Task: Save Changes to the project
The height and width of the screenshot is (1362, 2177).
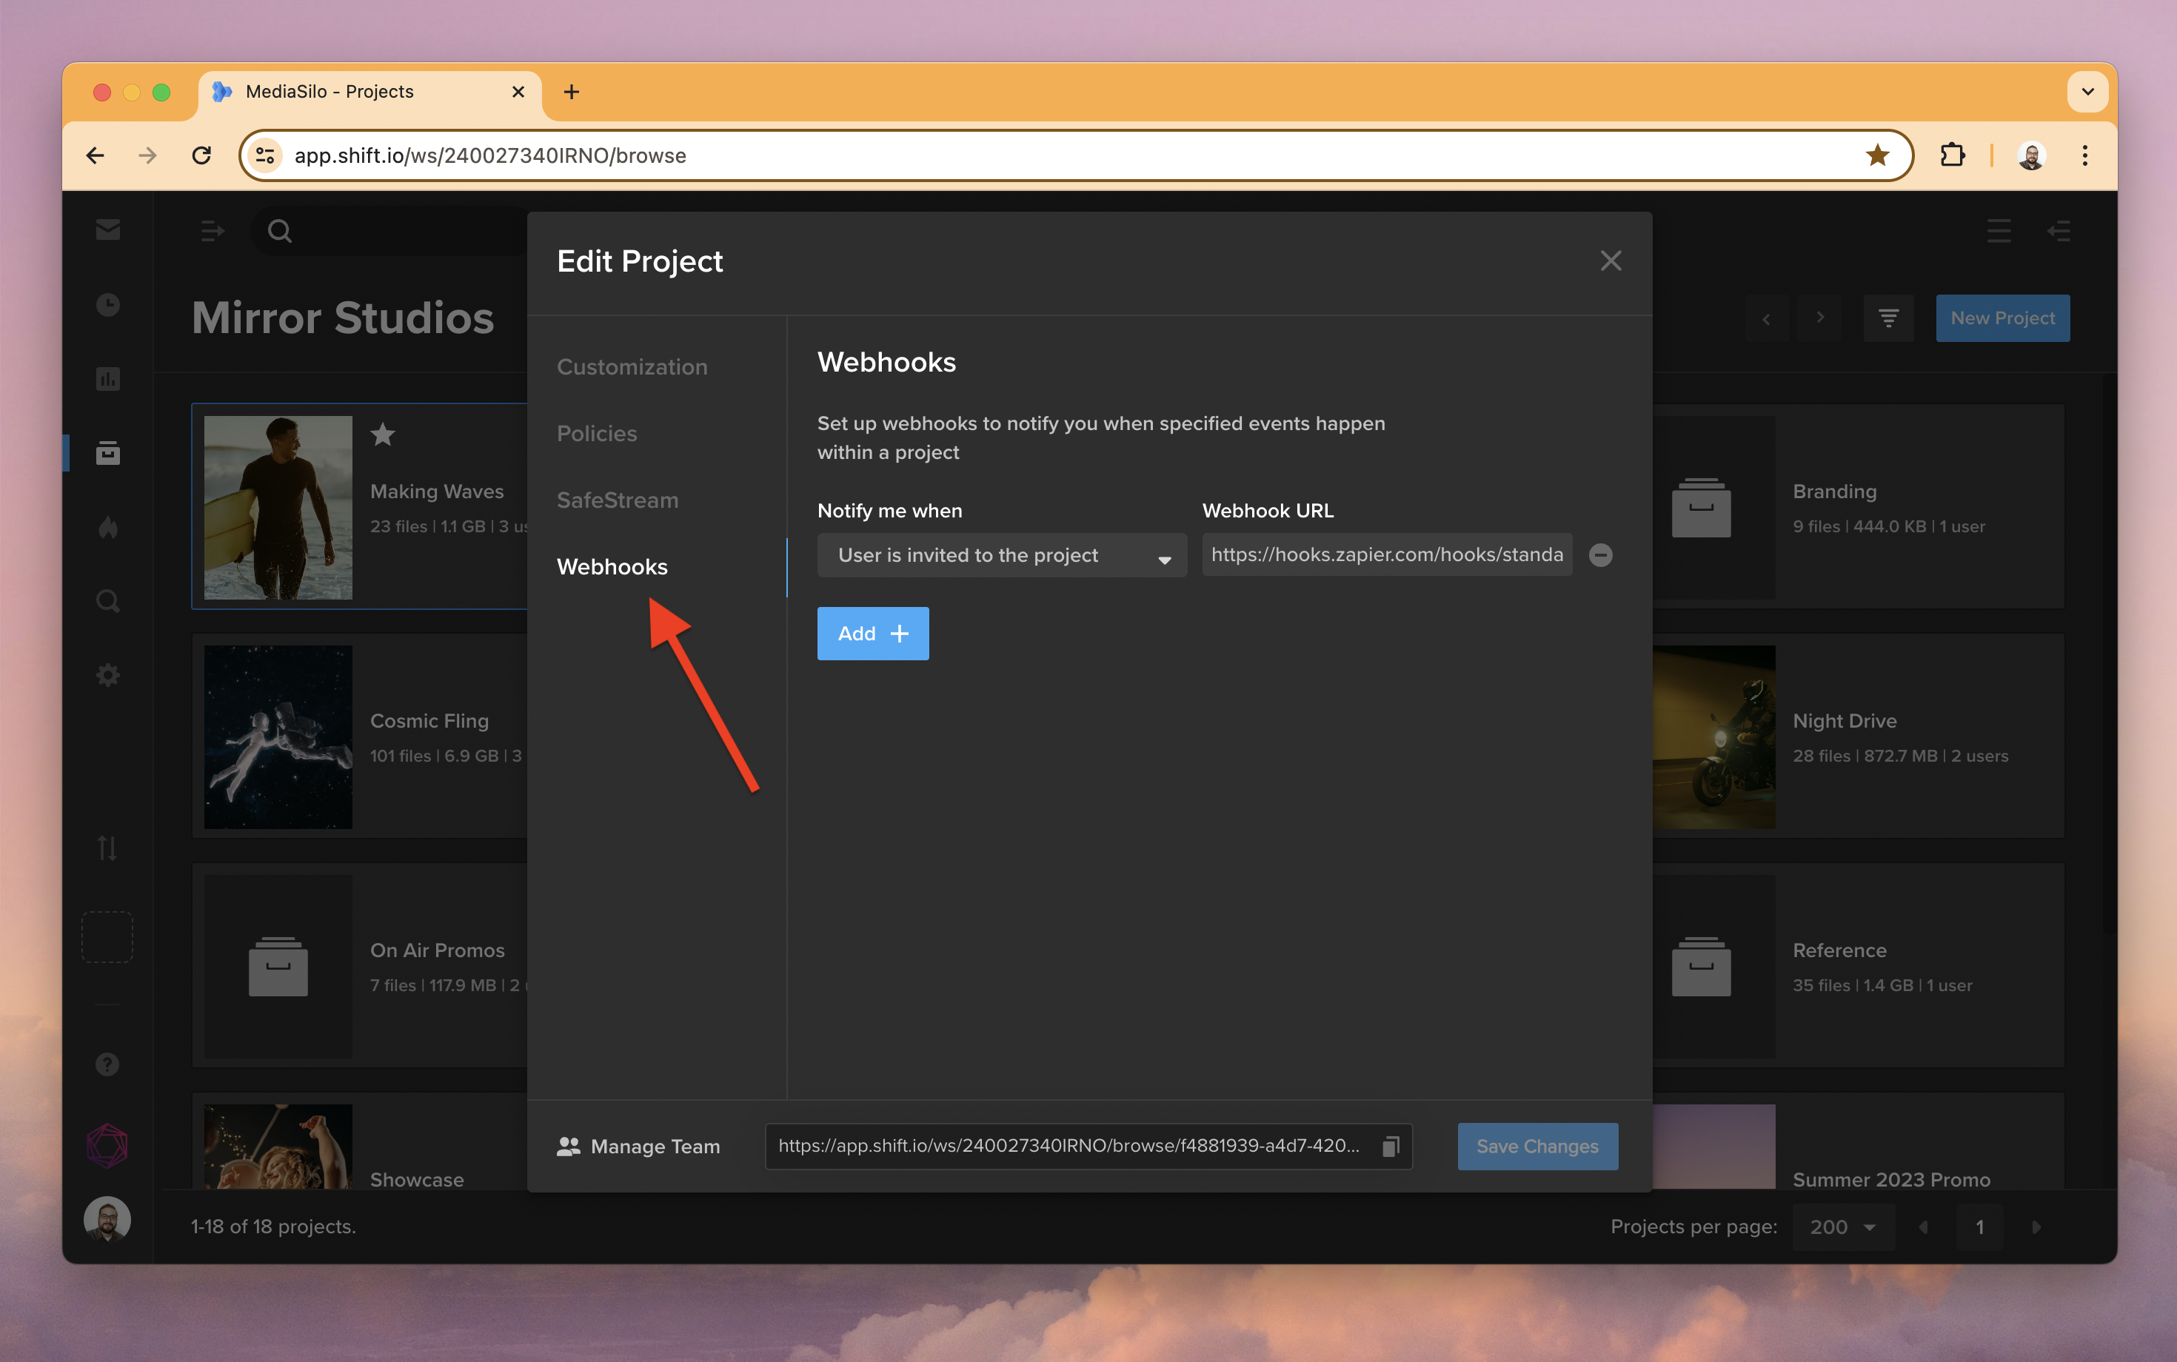Action: click(1536, 1146)
